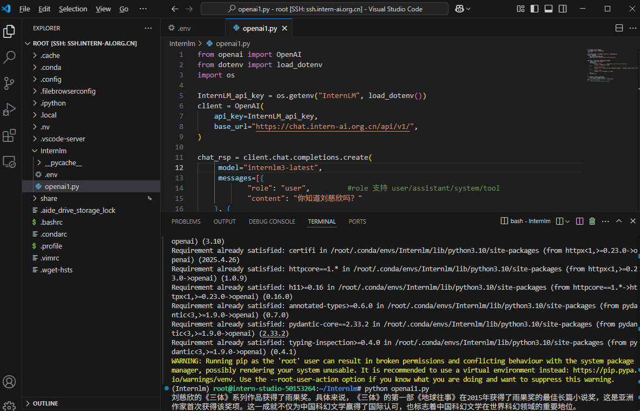The image size is (640, 411).
Task: Open editor More Actions menu
Action: (x=632, y=28)
